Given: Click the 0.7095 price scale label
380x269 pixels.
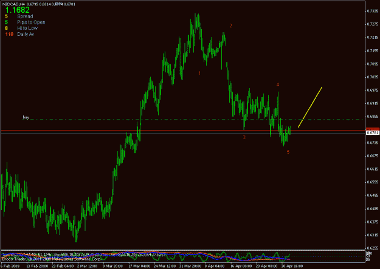Looking at the screenshot, I should click(373, 64).
